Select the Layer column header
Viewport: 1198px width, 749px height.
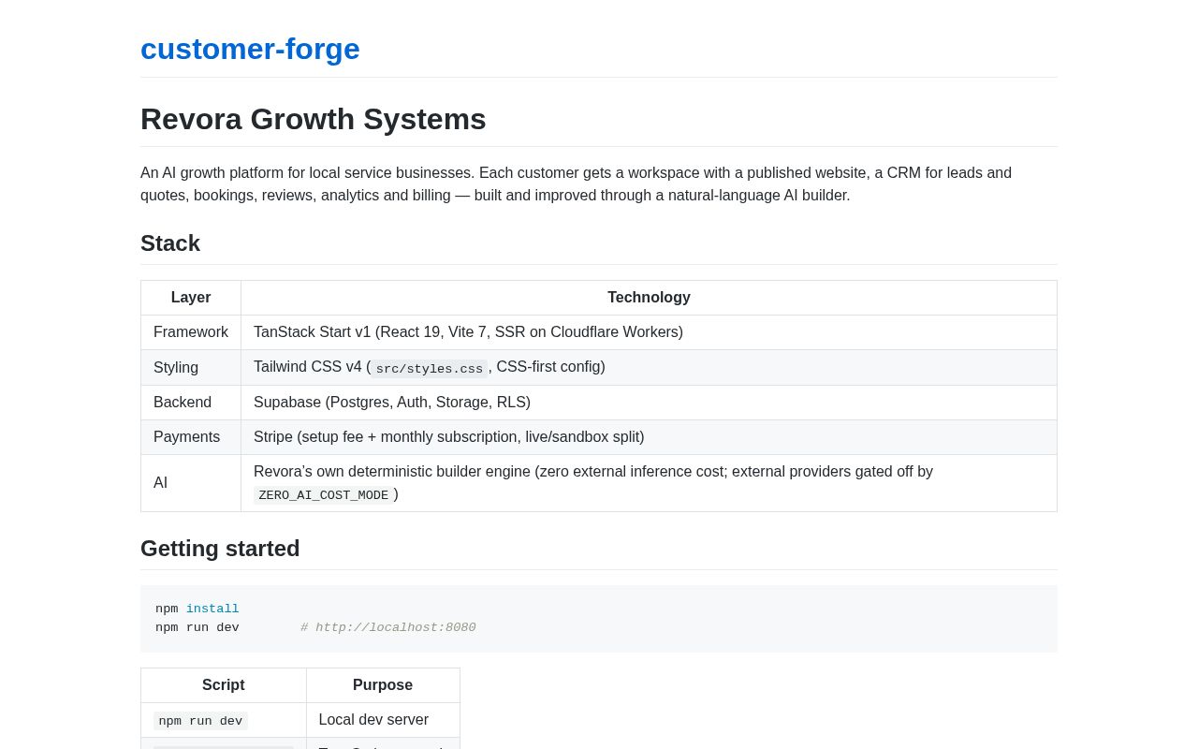(x=191, y=298)
